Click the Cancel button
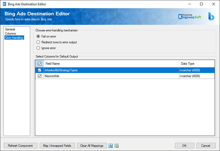Image resolution: width=220 pixels, height=151 pixels. coord(206,146)
